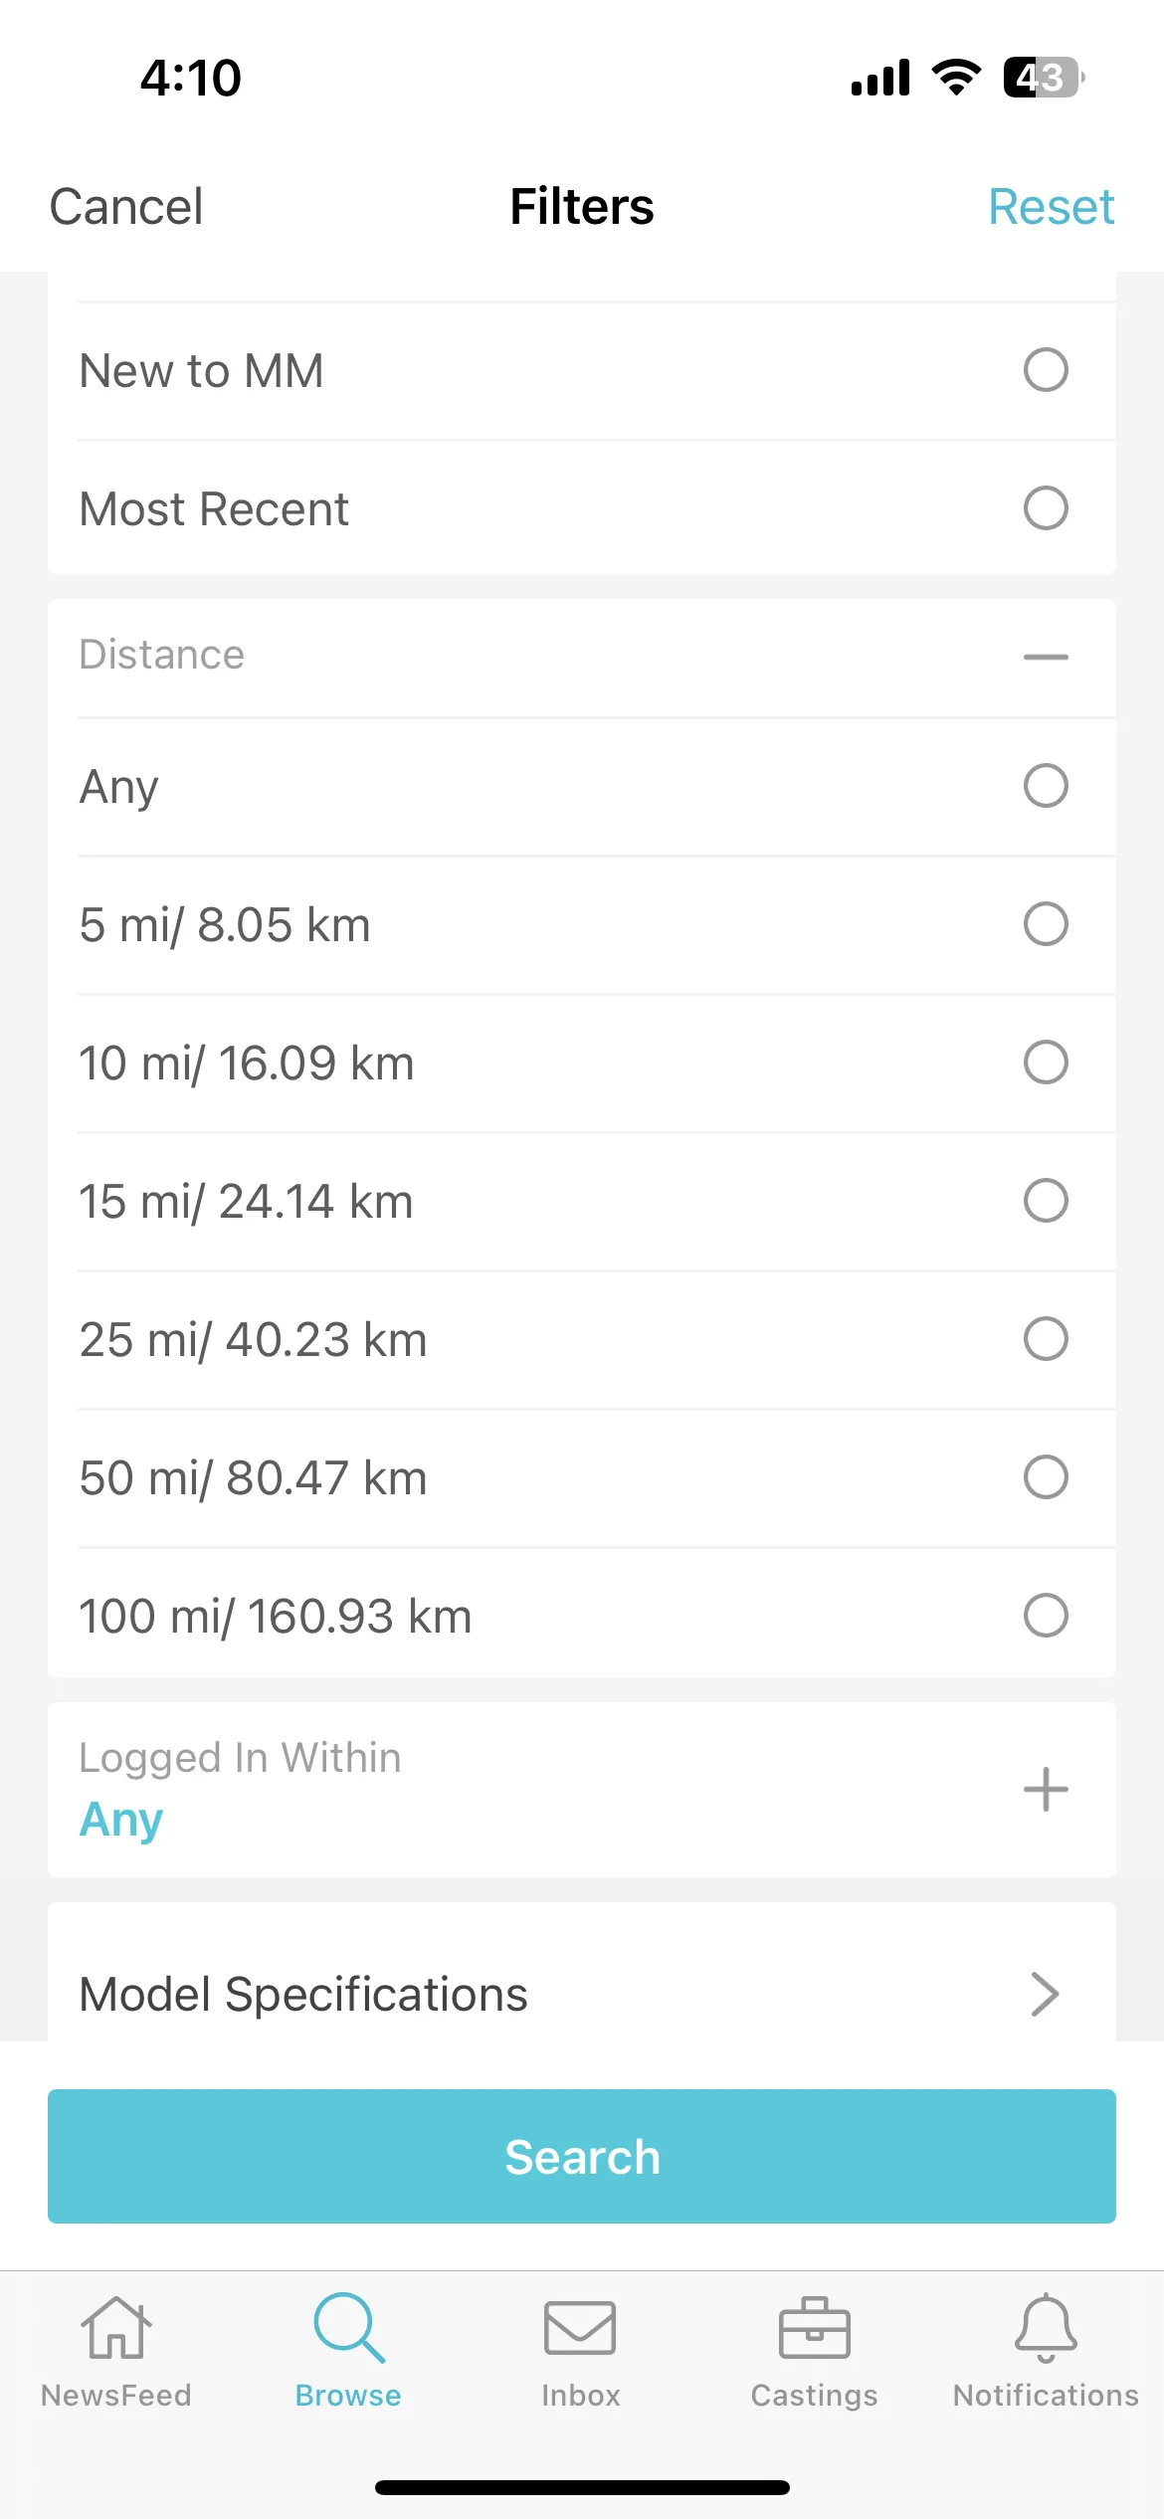Tap the Browse magnifier icon

pos(348,2328)
